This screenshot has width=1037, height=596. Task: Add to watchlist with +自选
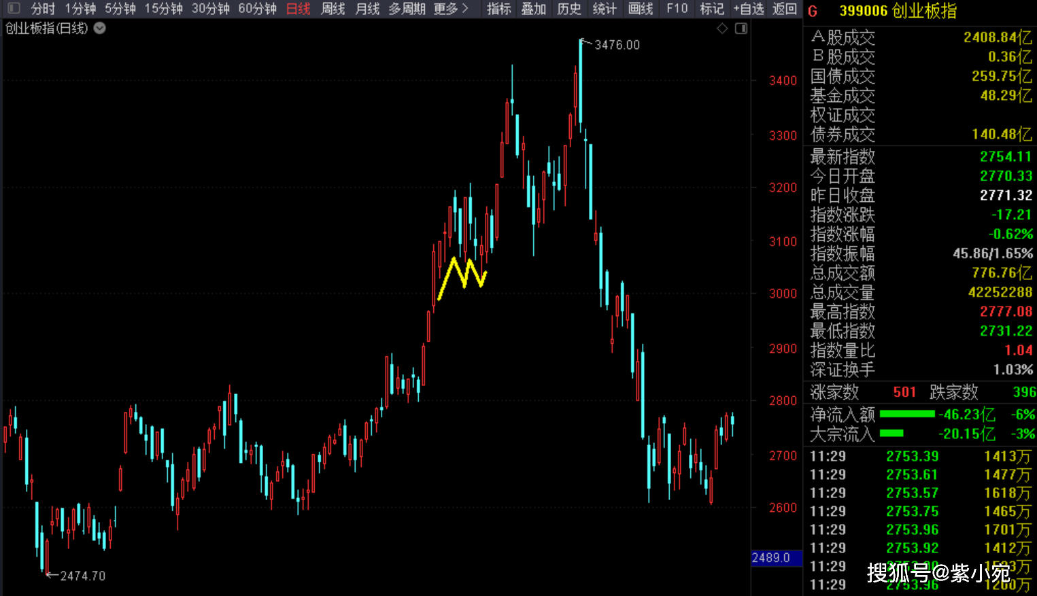[x=749, y=9]
